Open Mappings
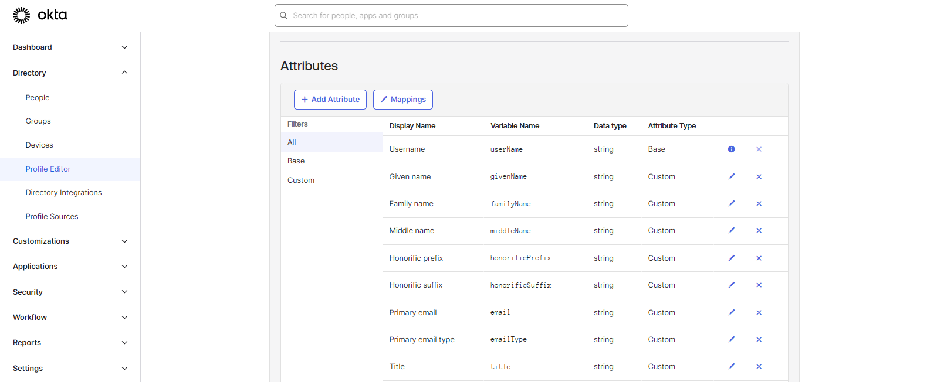The height and width of the screenshot is (382, 927). tap(403, 100)
